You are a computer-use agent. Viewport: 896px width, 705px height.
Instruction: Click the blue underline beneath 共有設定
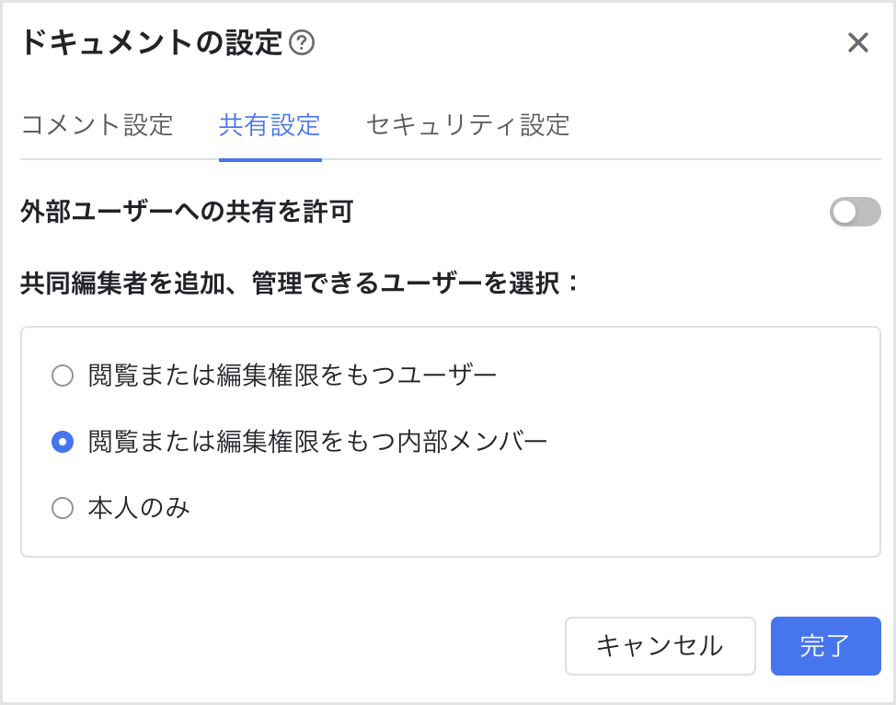(x=270, y=160)
